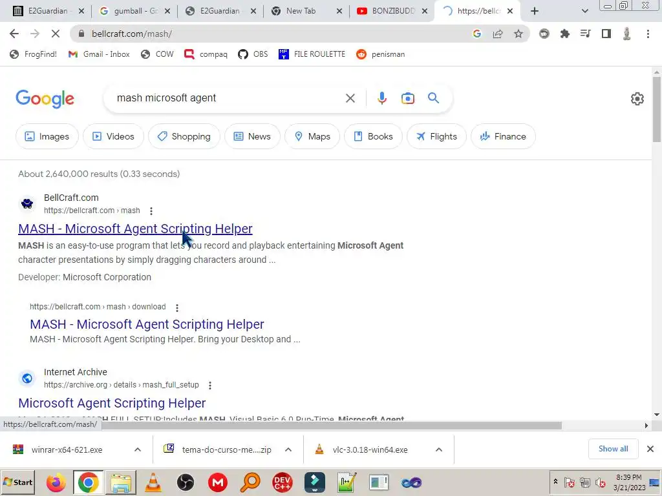The image size is (662, 496).
Task: Switch to the gumball Google tab
Action: point(134,11)
